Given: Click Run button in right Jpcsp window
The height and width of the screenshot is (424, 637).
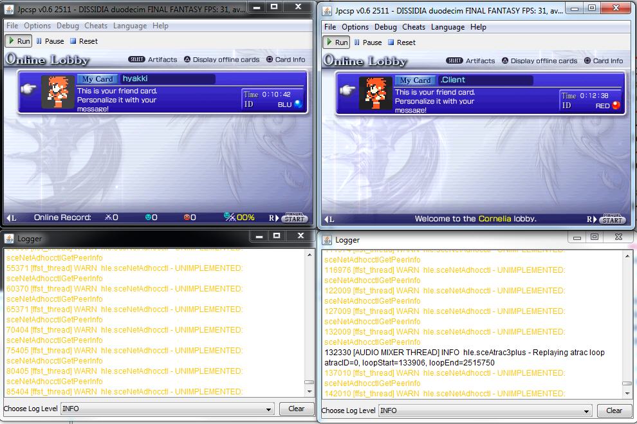Looking at the screenshot, I should pyautogui.click(x=336, y=42).
